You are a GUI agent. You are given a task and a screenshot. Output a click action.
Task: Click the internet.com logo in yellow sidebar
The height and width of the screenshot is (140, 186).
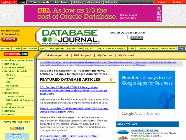click(x=16, y=54)
